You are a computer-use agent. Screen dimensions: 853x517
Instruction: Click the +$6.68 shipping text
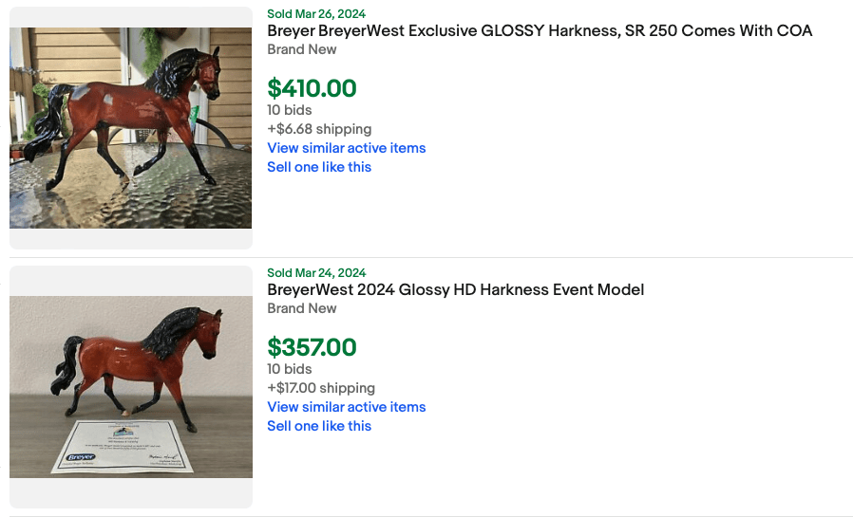[319, 129]
